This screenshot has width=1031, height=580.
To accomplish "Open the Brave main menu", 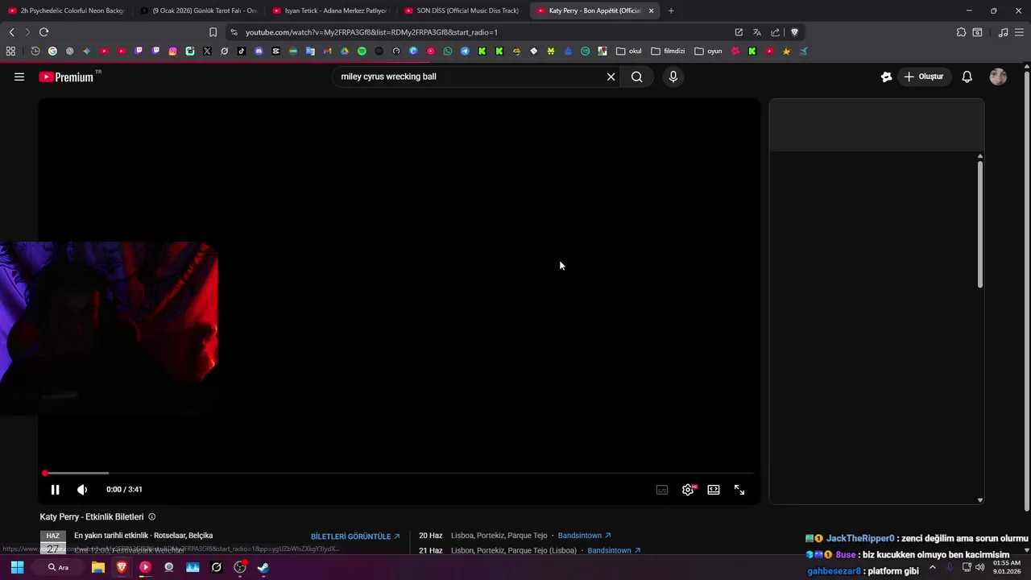I will [x=1020, y=32].
